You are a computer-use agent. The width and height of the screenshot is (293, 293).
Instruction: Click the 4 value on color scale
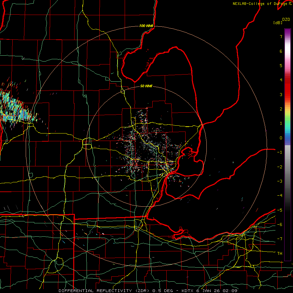tap(281, 80)
